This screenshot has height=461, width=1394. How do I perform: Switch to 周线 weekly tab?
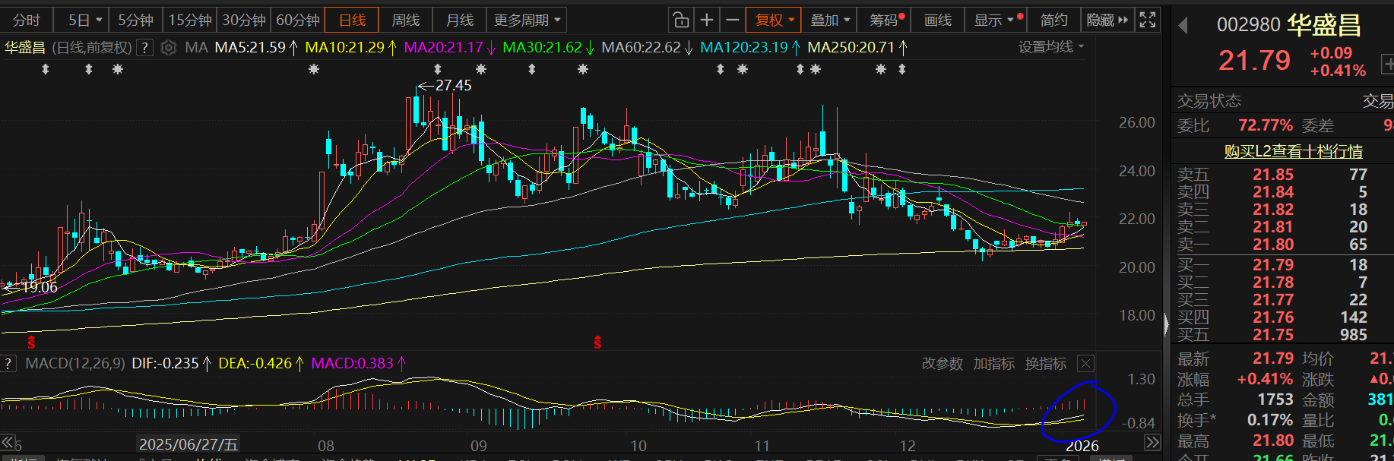tap(405, 20)
